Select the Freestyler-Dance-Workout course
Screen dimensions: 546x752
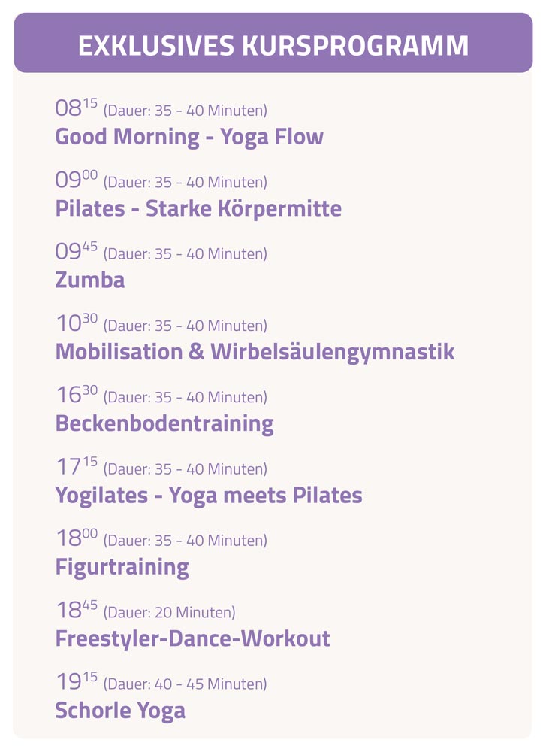coord(193,639)
